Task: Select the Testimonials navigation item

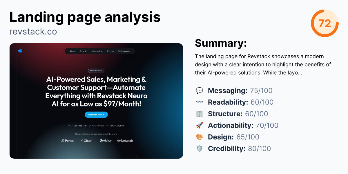Action: [125, 51]
